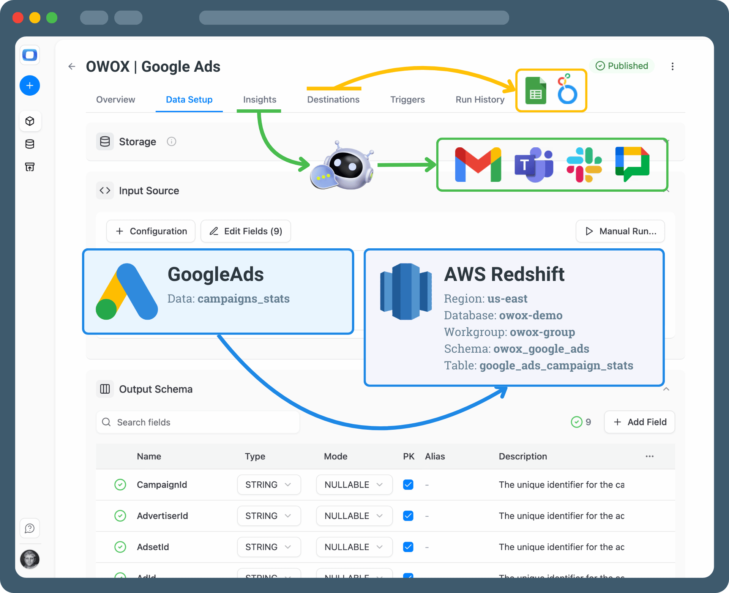Screen dimensions: 729x593
Task: Open the table header three-dot options
Action: tap(649, 456)
